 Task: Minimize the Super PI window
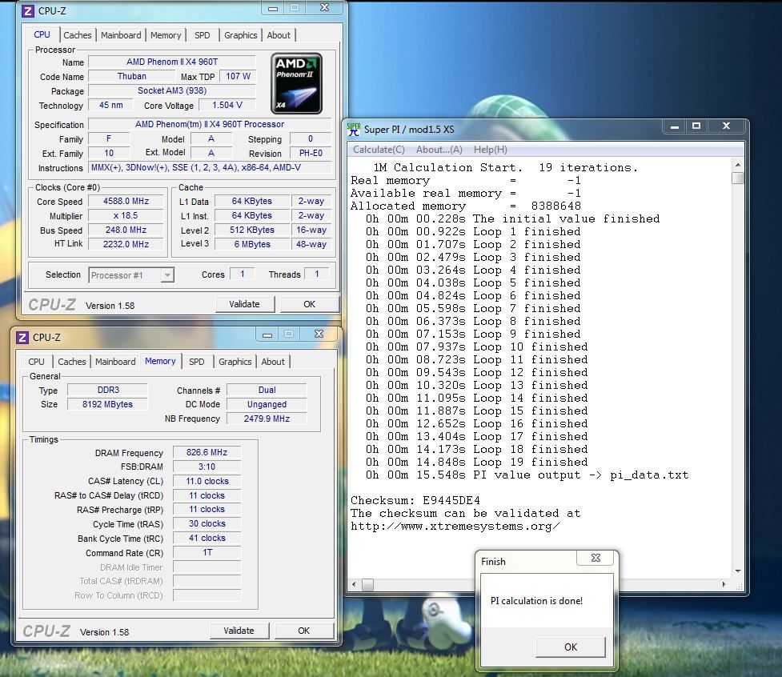coord(674,126)
